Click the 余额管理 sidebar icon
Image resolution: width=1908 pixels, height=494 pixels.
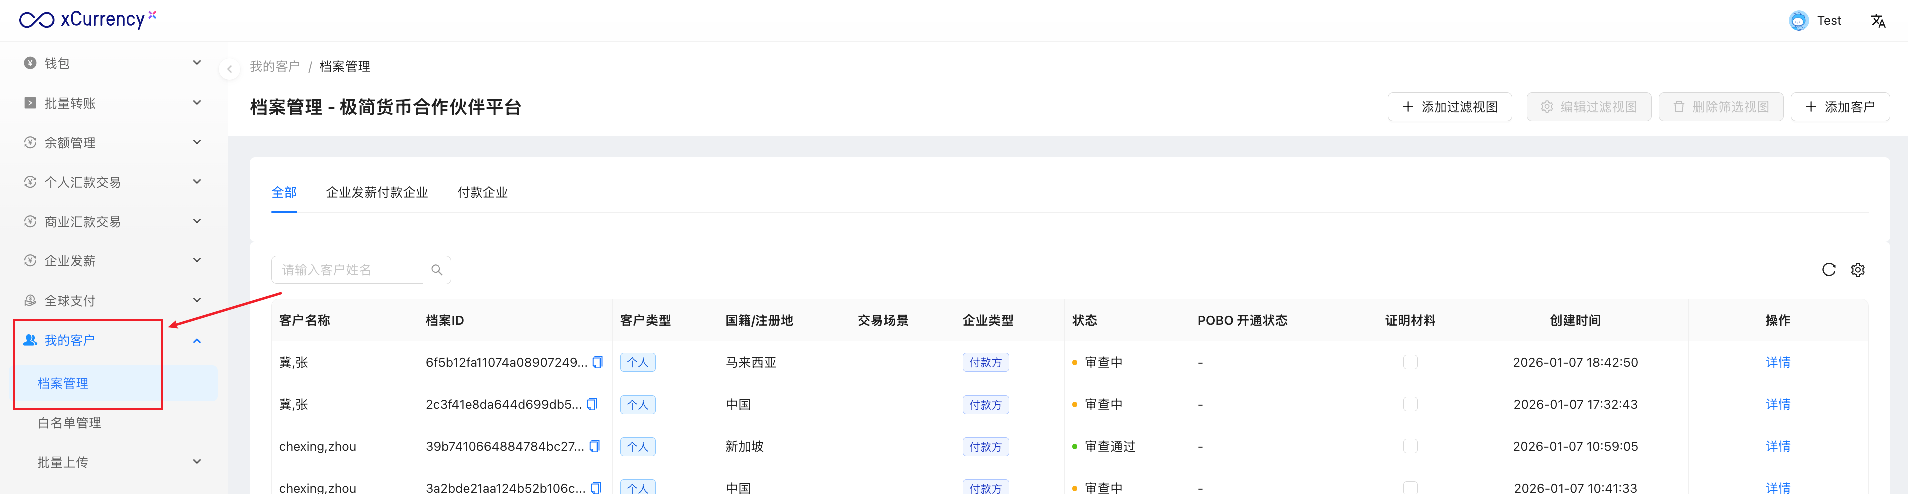[30, 142]
